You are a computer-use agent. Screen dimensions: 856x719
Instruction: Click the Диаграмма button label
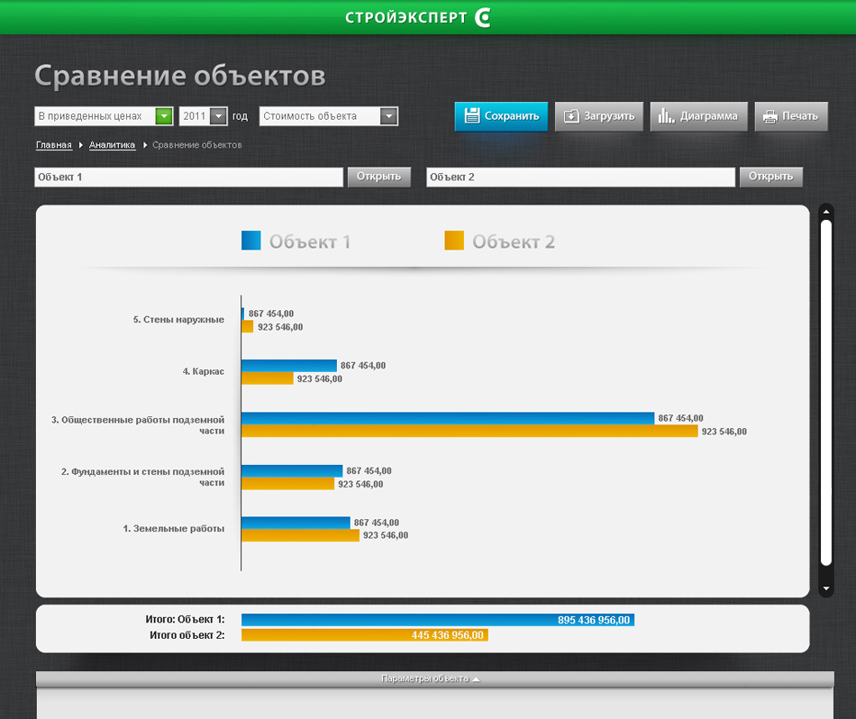708,115
